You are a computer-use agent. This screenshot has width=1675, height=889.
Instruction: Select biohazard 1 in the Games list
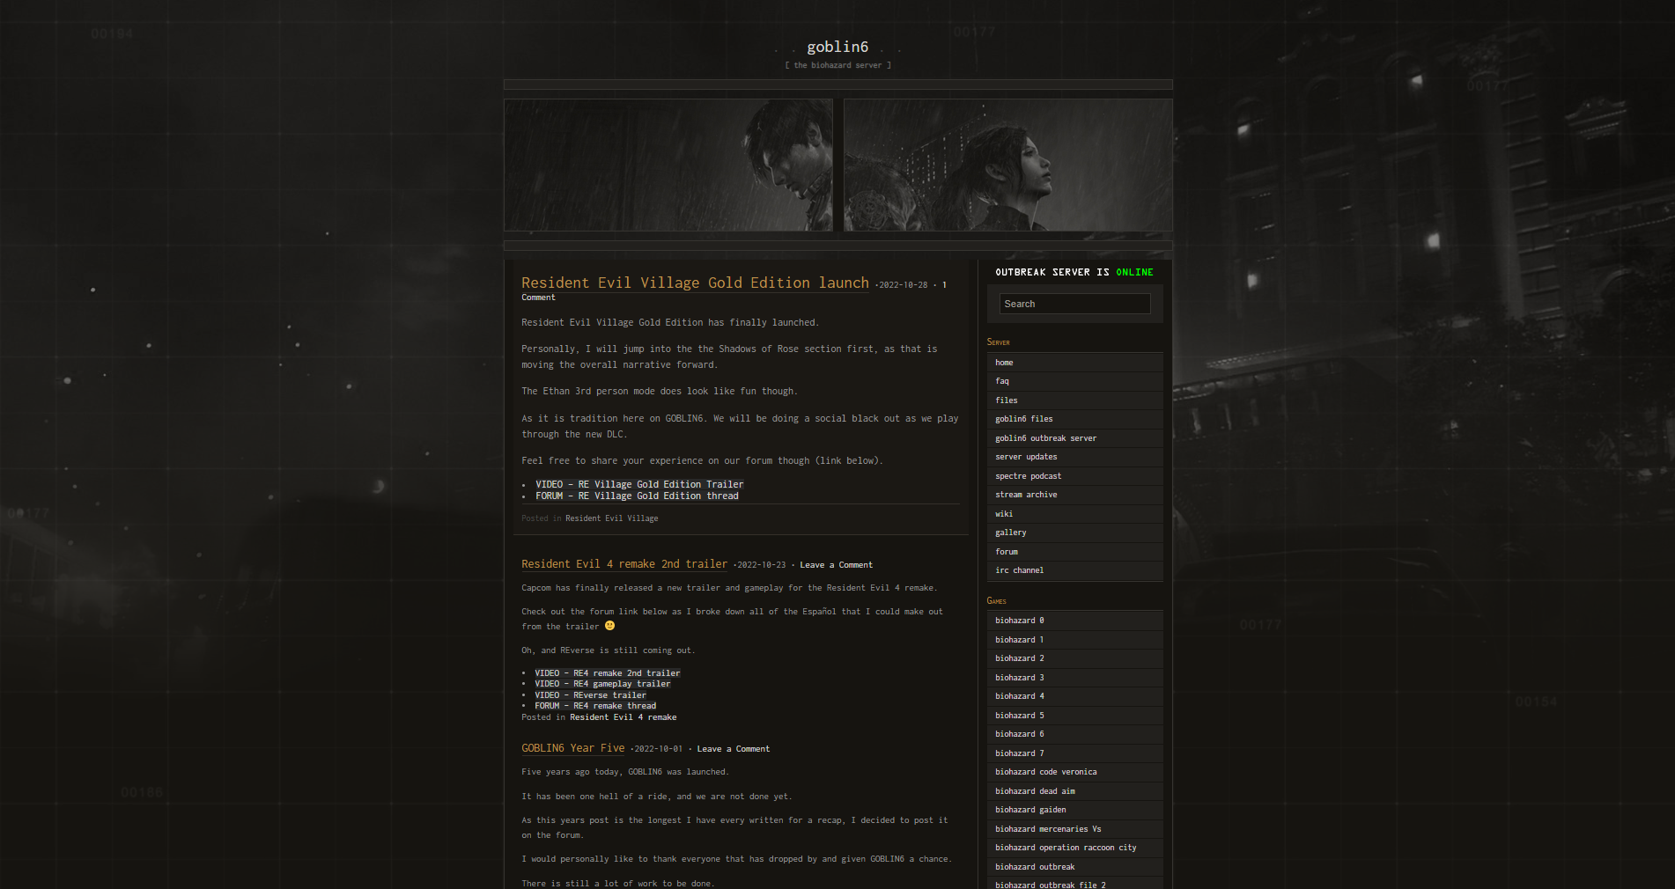point(1075,640)
